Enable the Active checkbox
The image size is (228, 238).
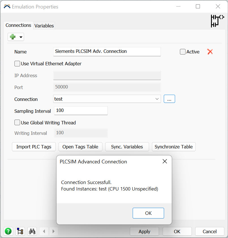[183, 52]
